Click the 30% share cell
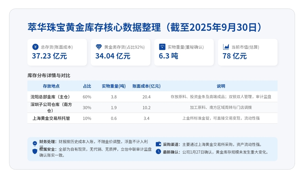This screenshot has height=179, width=305. (x=87, y=107)
